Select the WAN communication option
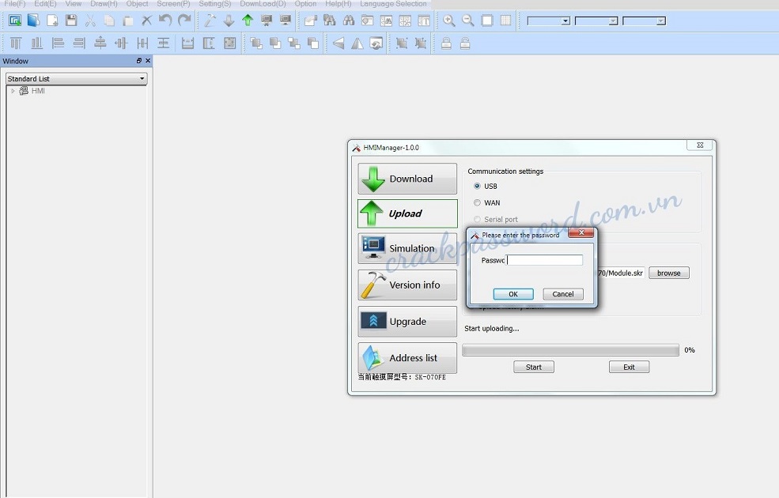Image resolution: width=779 pixels, height=498 pixels. click(477, 203)
